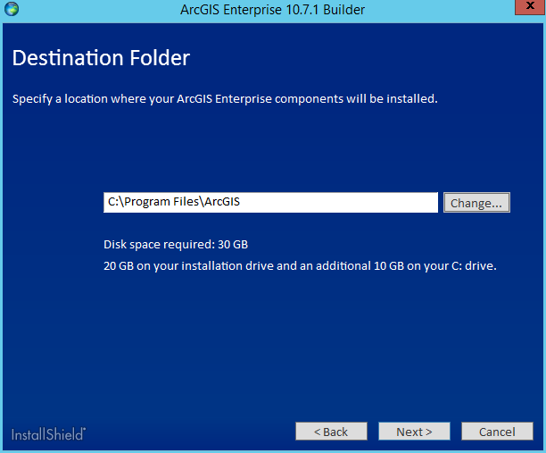Viewport: 546px width, 453px height.
Task: Click the ArcGIS Enterprise 10.7.1 Builder title
Action: click(272, 10)
